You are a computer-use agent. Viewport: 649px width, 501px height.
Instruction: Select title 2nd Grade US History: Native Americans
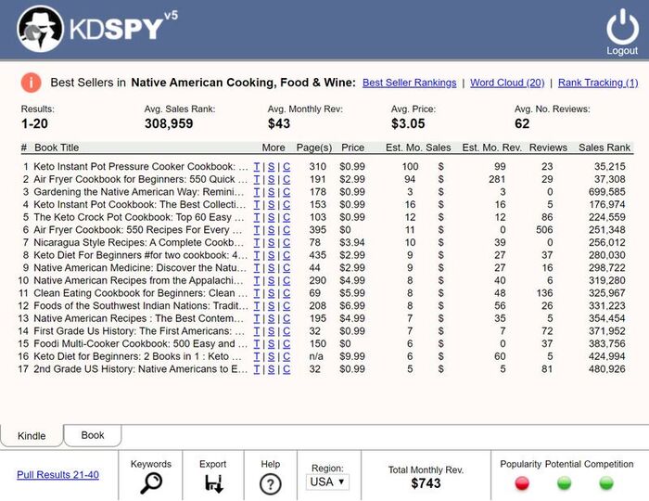141,369
